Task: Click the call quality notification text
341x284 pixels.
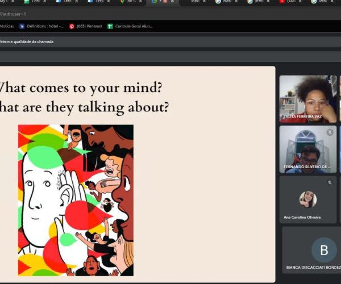Action: (27, 41)
